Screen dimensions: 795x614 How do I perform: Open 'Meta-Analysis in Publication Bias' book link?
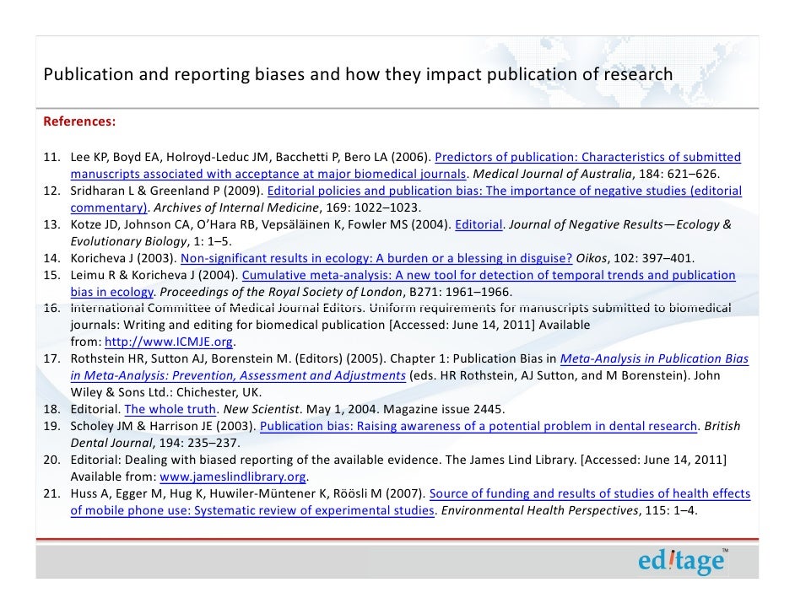pos(654,358)
